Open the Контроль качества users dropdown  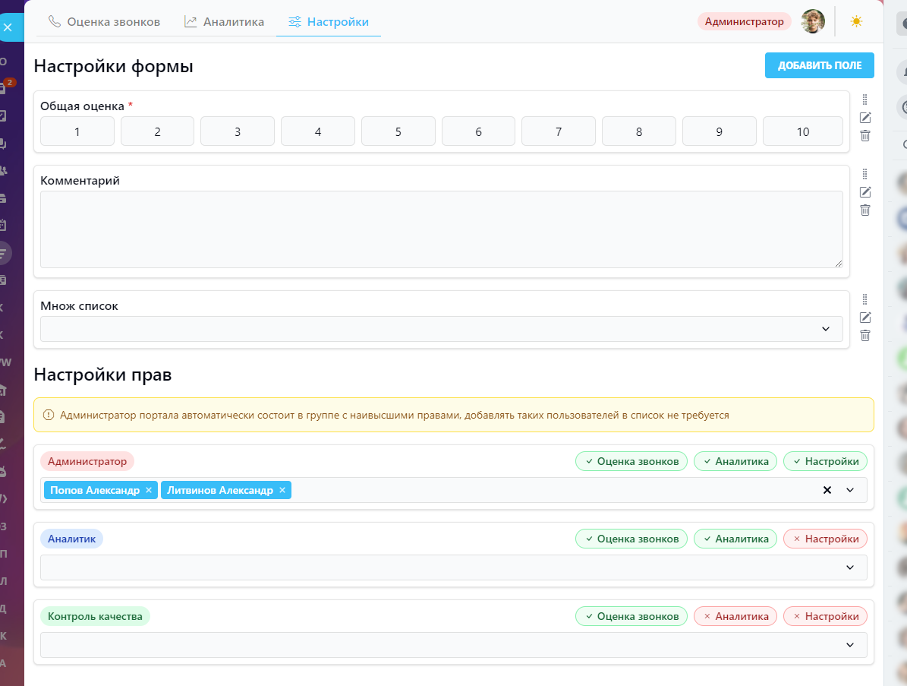[849, 645]
